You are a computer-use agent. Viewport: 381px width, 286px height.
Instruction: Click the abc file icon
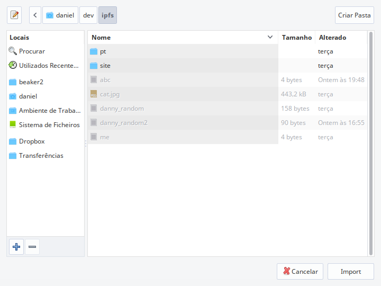(x=94, y=79)
